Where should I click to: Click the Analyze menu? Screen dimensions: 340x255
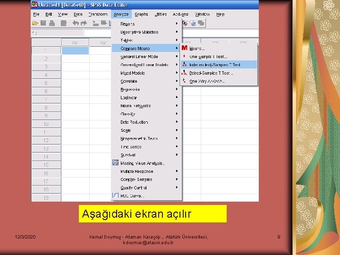click(x=121, y=14)
